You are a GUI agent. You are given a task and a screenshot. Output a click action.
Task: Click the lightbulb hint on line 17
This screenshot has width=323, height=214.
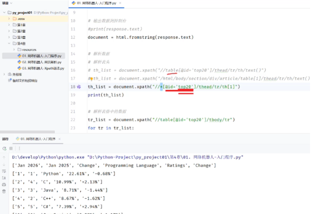(x=91, y=79)
